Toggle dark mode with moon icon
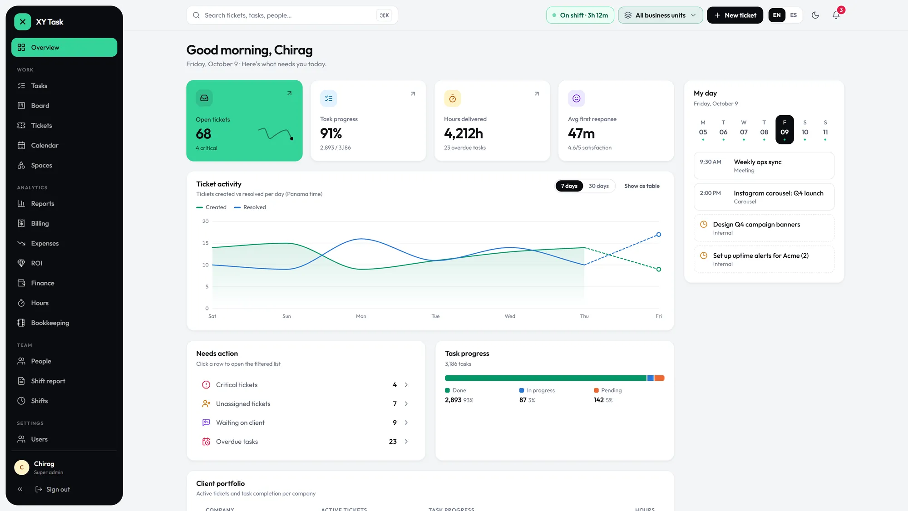This screenshot has height=511, width=908. 815,15
